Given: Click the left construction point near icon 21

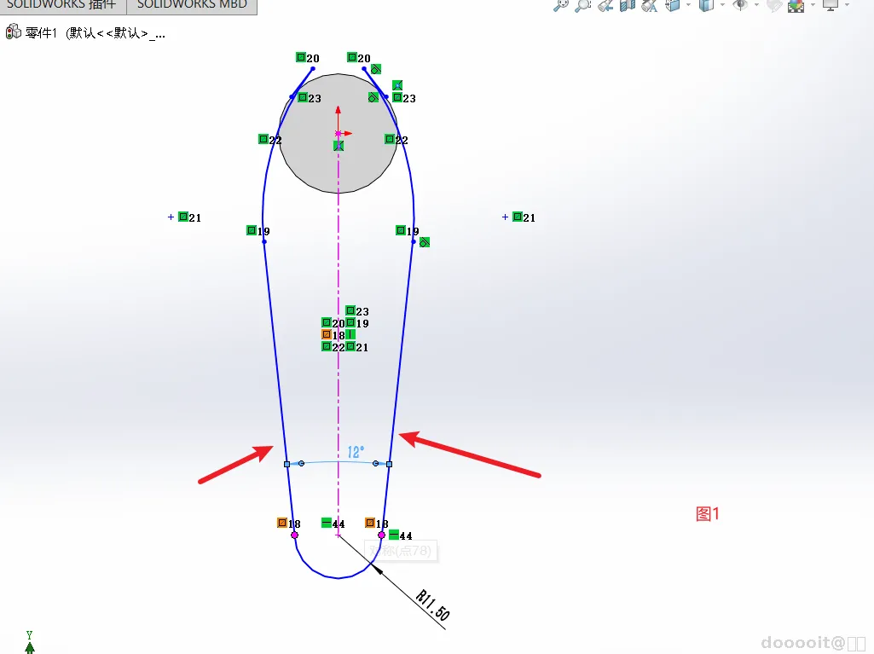Looking at the screenshot, I should (x=171, y=217).
